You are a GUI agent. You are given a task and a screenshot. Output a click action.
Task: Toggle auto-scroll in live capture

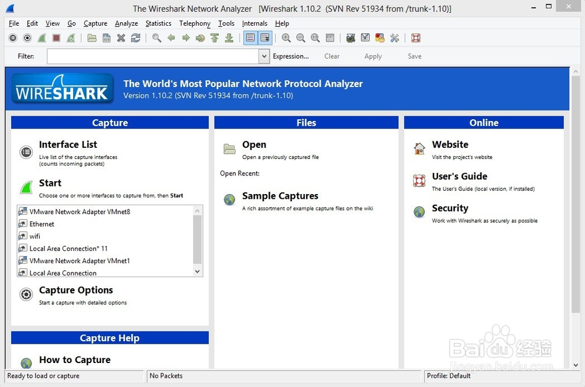(x=264, y=37)
